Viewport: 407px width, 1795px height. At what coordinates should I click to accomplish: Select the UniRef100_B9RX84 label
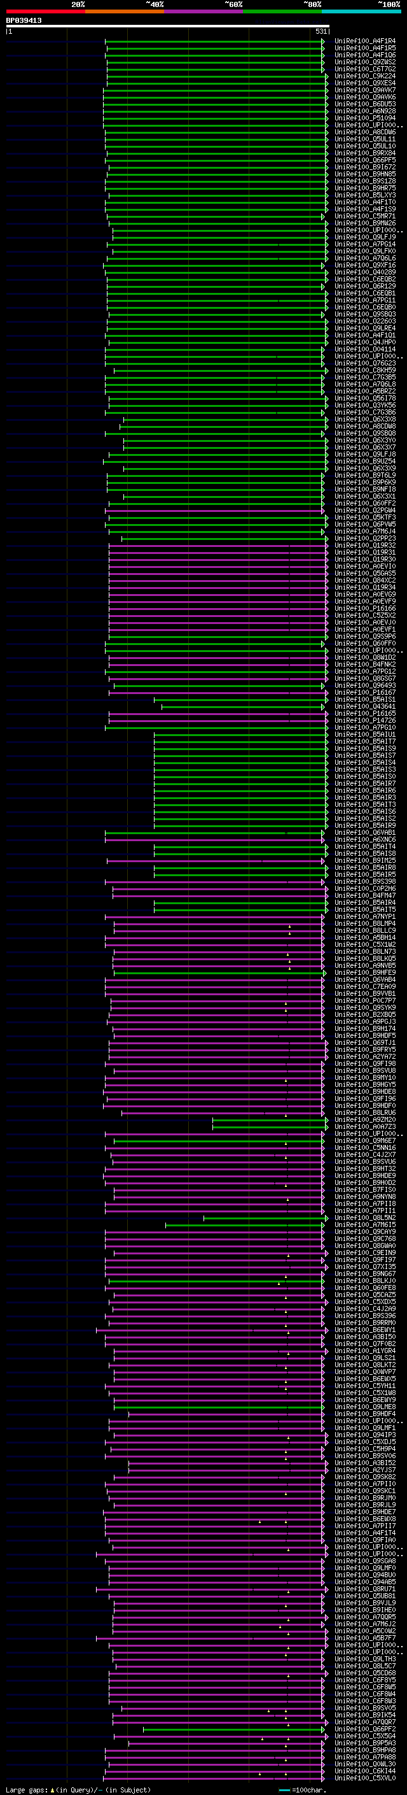(x=365, y=153)
